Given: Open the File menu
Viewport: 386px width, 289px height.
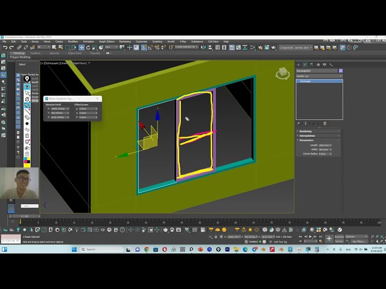Looking at the screenshot, I should (x=4, y=42).
